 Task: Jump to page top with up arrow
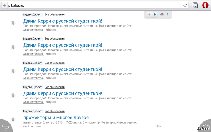(167, 14)
